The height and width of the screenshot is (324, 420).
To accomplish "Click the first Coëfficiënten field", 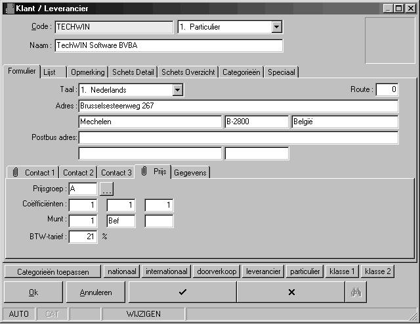I will click(83, 205).
